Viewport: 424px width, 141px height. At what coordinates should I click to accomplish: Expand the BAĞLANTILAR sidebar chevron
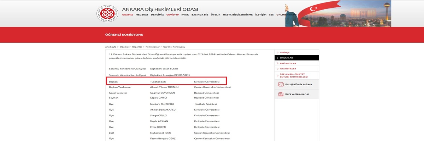point(278,63)
